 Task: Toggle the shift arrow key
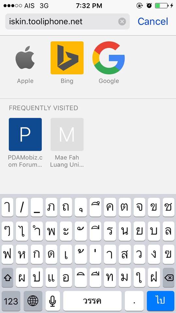7,278
